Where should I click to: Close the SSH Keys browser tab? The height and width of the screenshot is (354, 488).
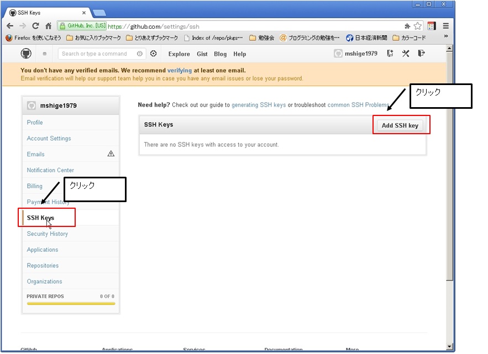click(x=83, y=13)
